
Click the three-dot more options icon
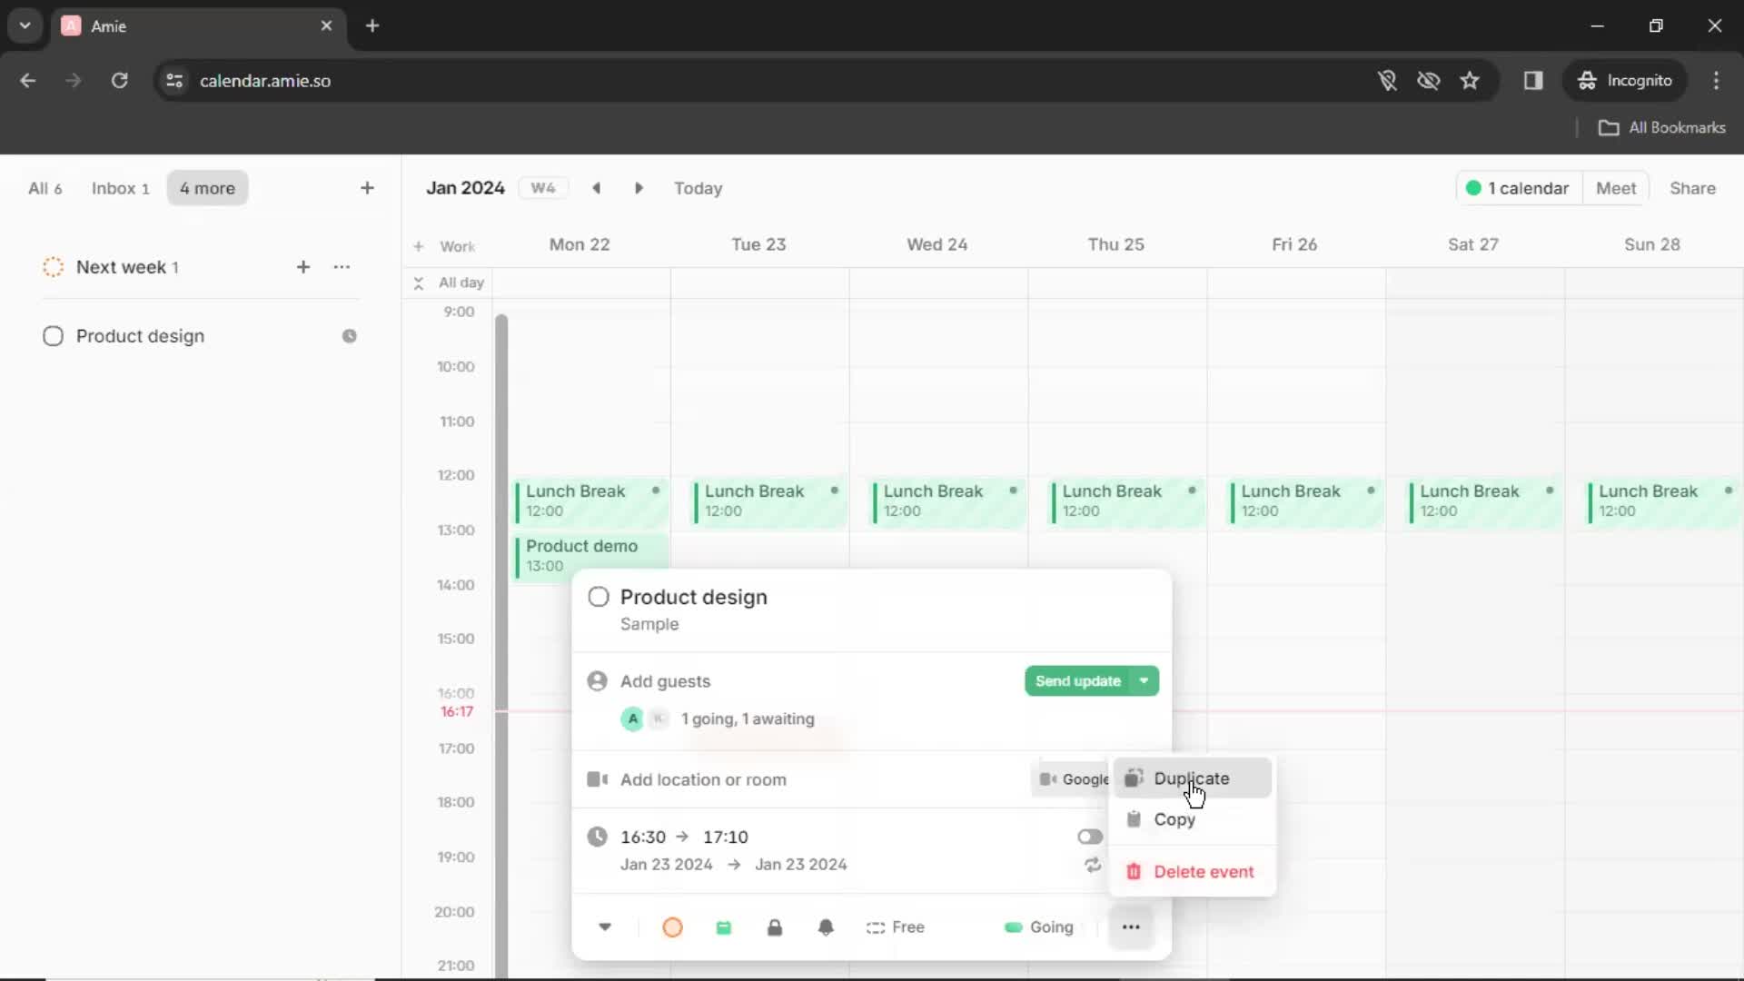pos(1131,927)
